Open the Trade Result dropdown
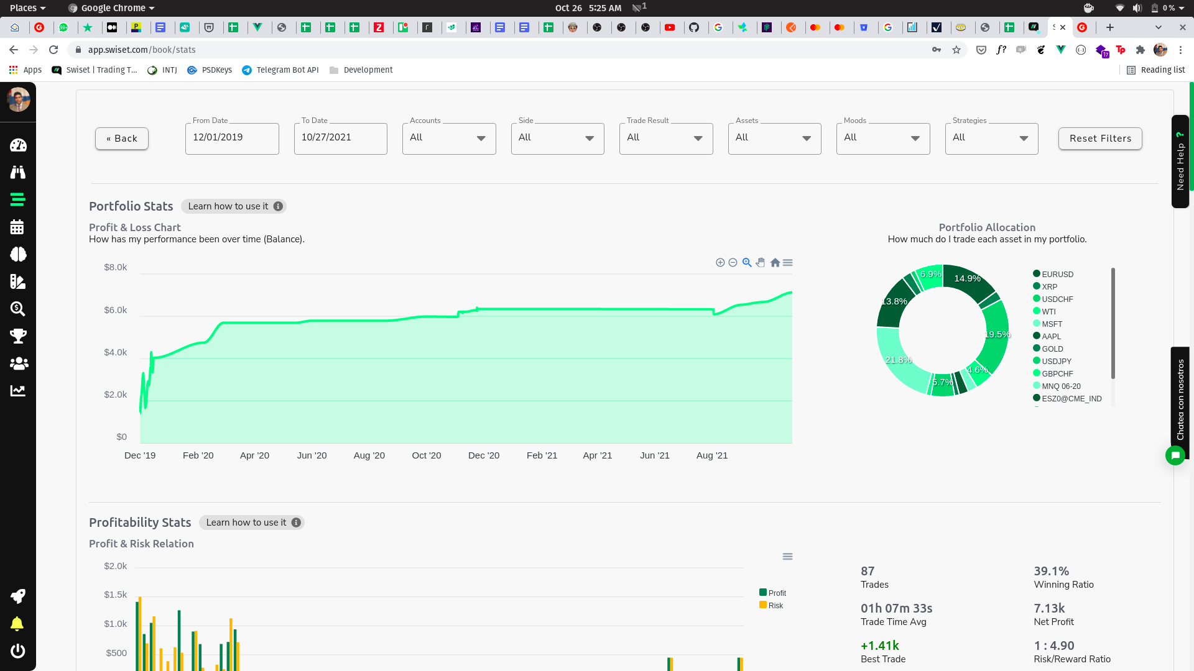Screen dimensions: 1194x671 [x=666, y=138]
